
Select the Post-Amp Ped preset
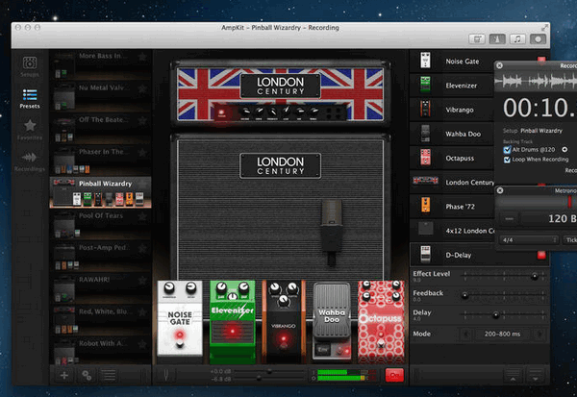tap(100, 256)
